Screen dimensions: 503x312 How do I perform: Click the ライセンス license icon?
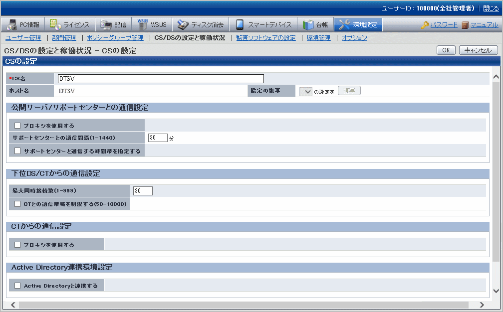click(x=55, y=24)
